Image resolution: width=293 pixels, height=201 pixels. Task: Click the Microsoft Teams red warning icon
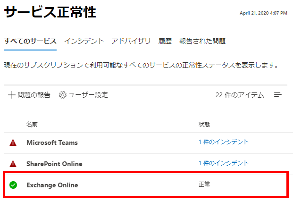tap(13, 142)
